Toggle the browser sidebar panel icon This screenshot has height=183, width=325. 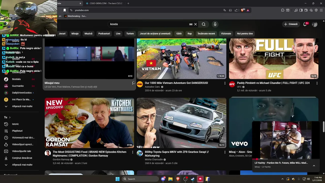(x=301, y=10)
